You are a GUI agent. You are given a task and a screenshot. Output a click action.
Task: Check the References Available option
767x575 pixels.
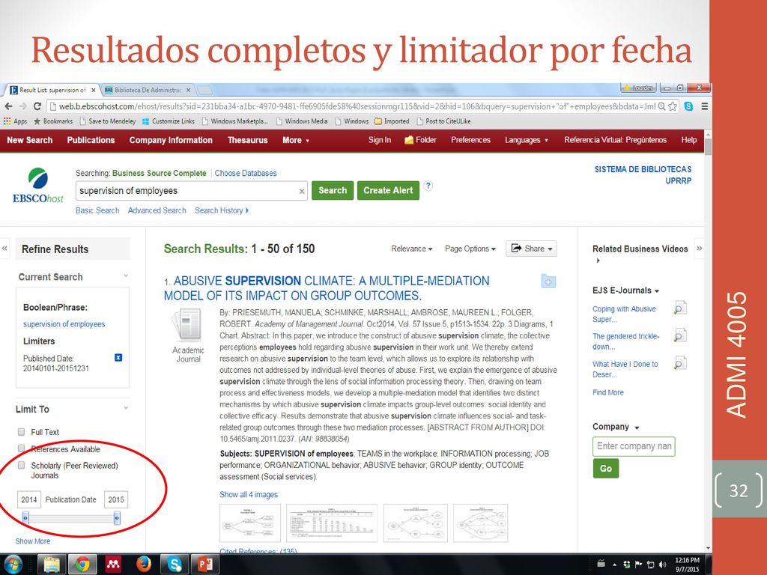click(x=21, y=448)
